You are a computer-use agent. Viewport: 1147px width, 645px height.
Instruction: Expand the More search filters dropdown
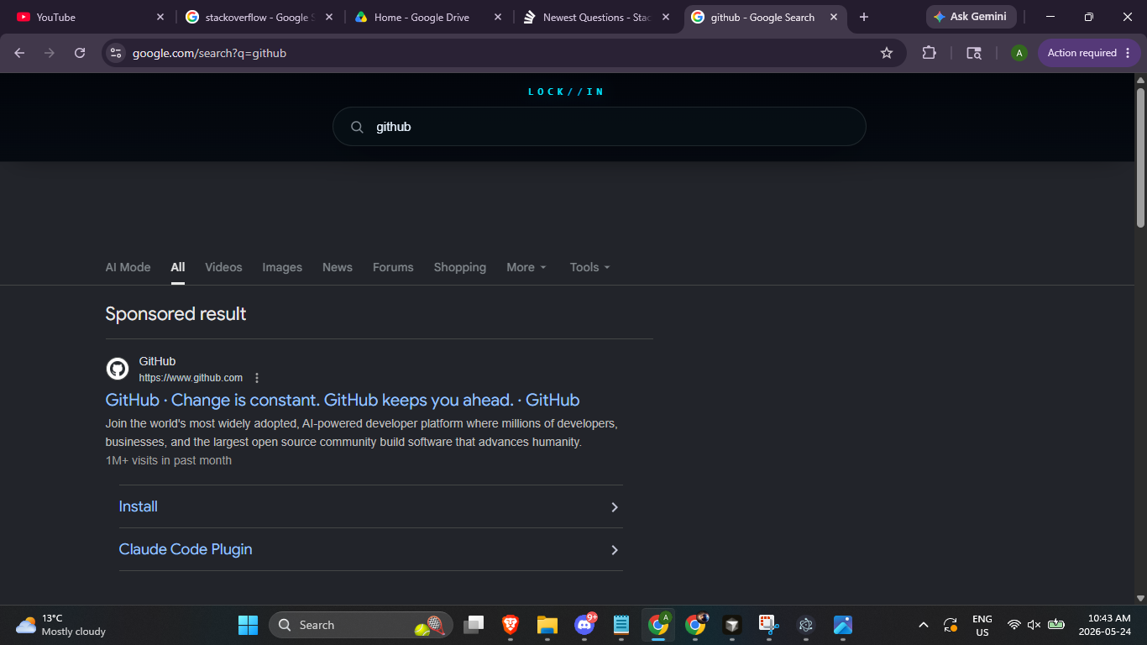point(526,267)
